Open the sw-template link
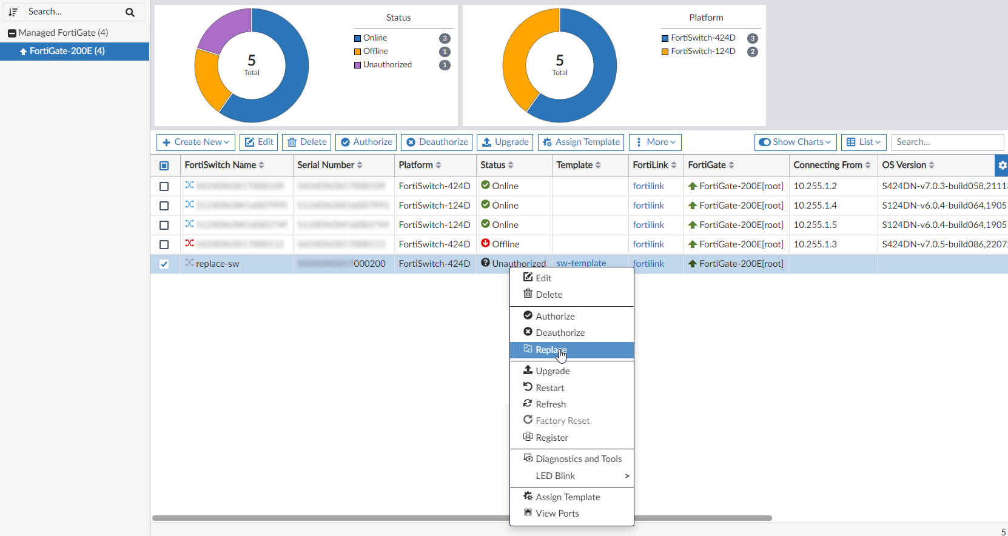The height and width of the screenshot is (536, 1008). pos(581,263)
